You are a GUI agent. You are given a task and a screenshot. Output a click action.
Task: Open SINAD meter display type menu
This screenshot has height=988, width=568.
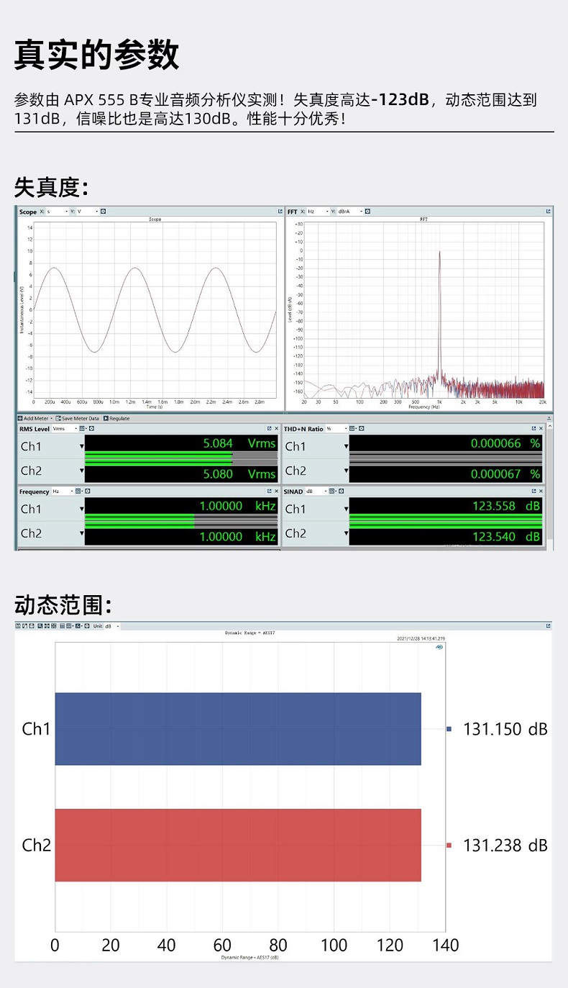[x=331, y=491]
